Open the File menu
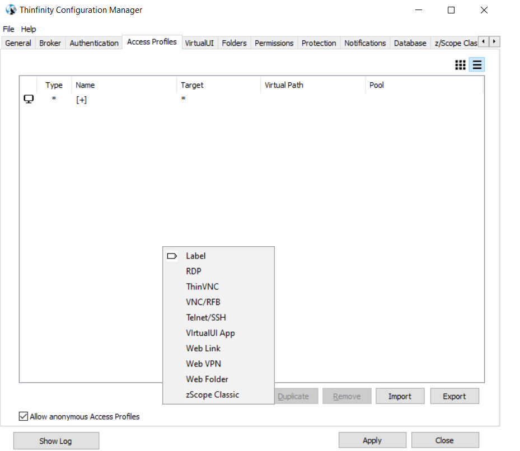The height and width of the screenshot is (451, 520). point(8,29)
